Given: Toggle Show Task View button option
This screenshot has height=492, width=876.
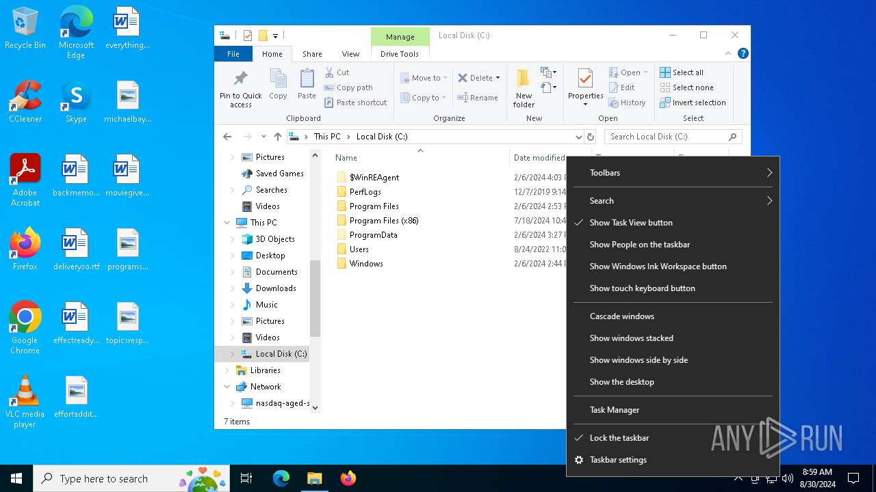Looking at the screenshot, I should click(673, 223).
